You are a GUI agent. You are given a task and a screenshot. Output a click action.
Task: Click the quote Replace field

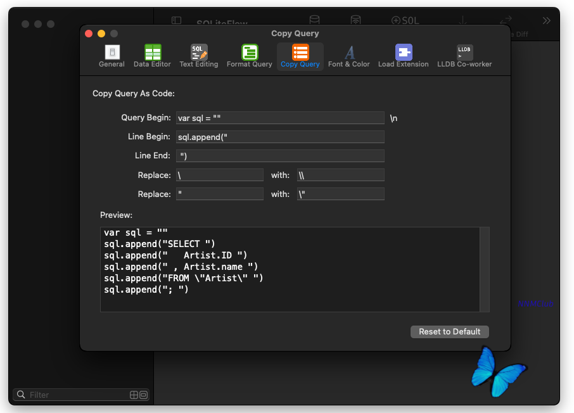(x=220, y=194)
